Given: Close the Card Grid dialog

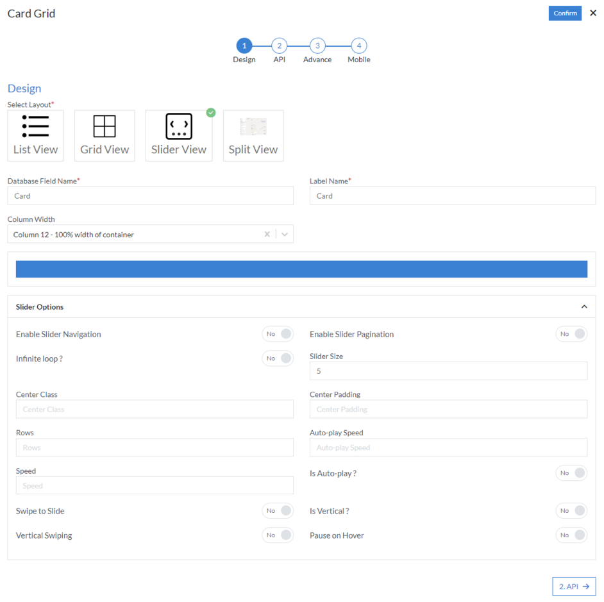Looking at the screenshot, I should point(592,13).
